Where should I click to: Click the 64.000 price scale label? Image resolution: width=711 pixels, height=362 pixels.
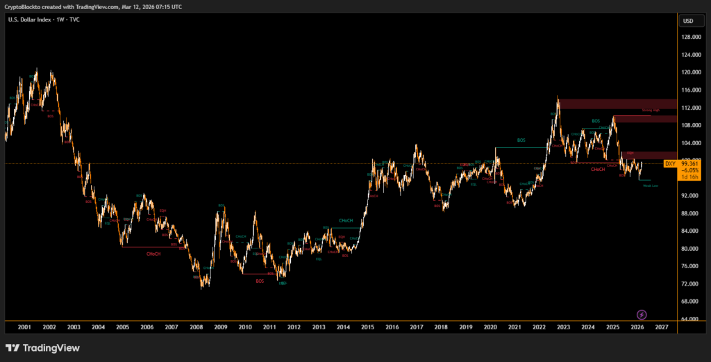(689, 319)
